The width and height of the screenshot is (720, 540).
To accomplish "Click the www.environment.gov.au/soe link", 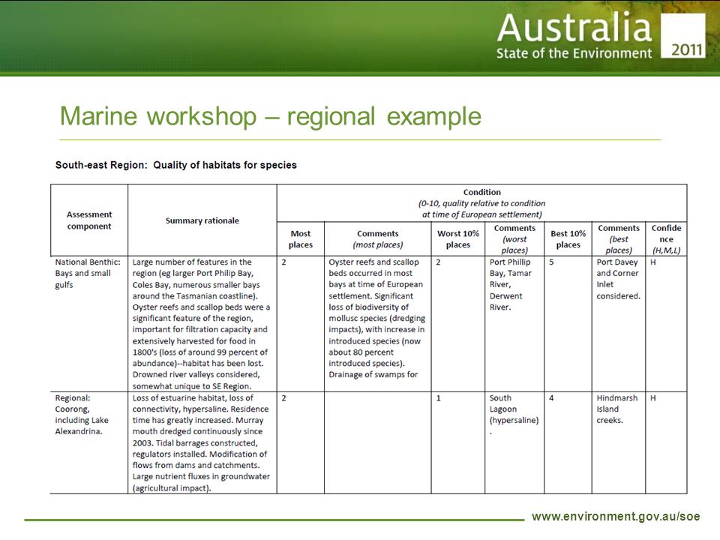I will (x=616, y=517).
